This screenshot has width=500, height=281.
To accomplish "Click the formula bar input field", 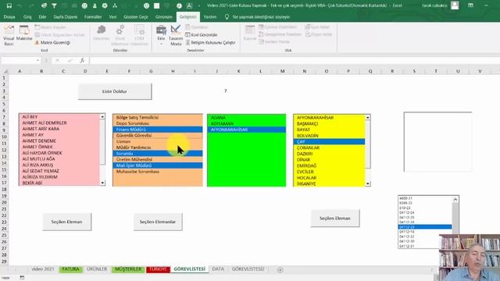I will click(x=294, y=61).
